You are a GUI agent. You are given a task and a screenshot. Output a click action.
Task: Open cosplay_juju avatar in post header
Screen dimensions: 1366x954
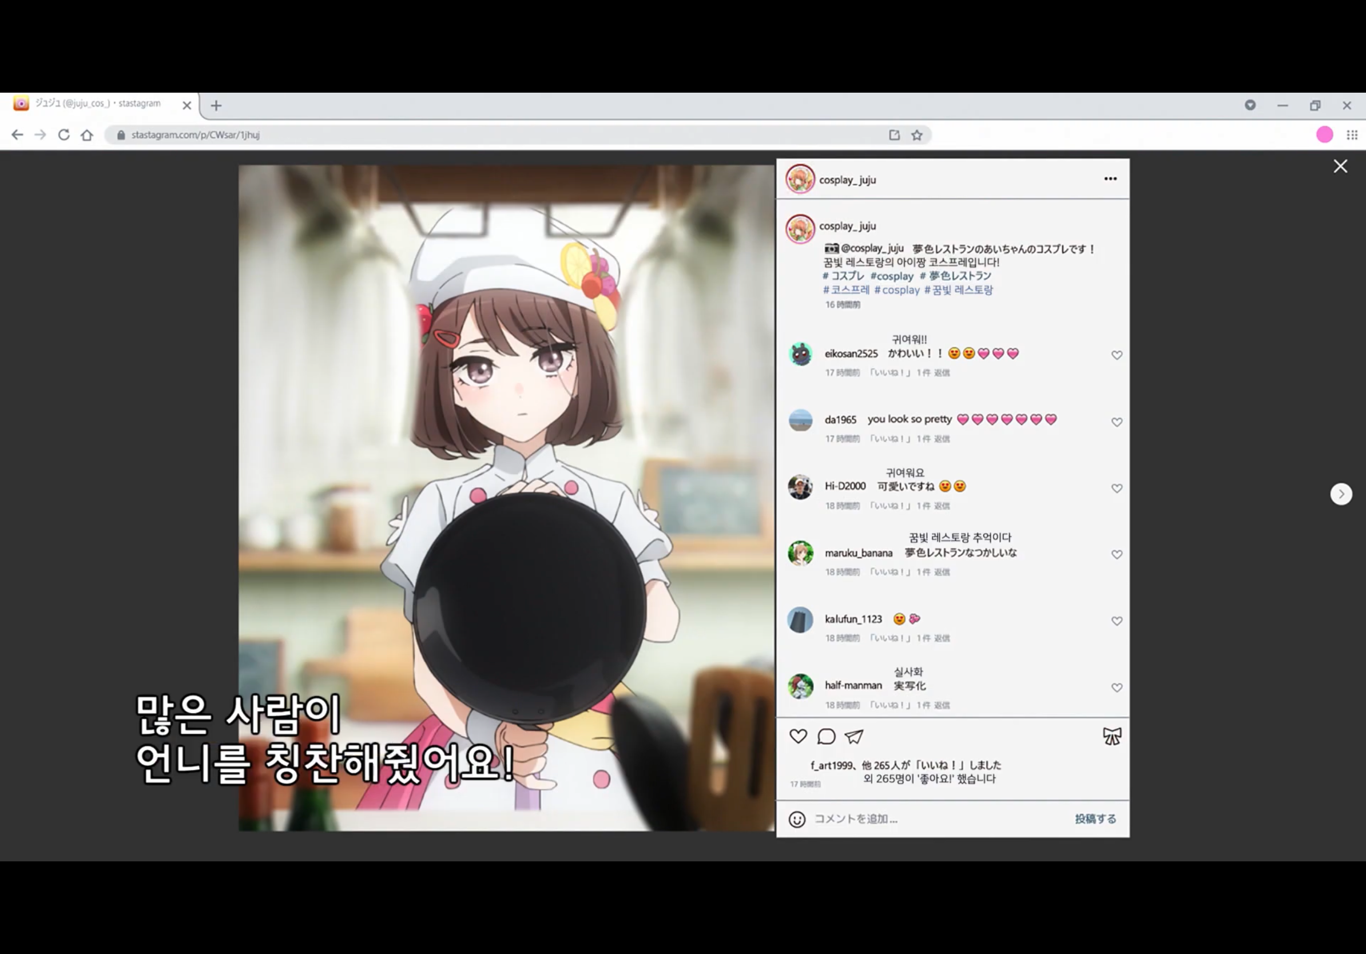pyautogui.click(x=800, y=179)
